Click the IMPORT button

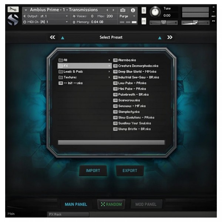93,171
